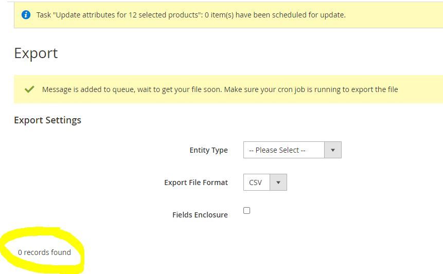Click the blue info icon in task notification

click(26, 14)
